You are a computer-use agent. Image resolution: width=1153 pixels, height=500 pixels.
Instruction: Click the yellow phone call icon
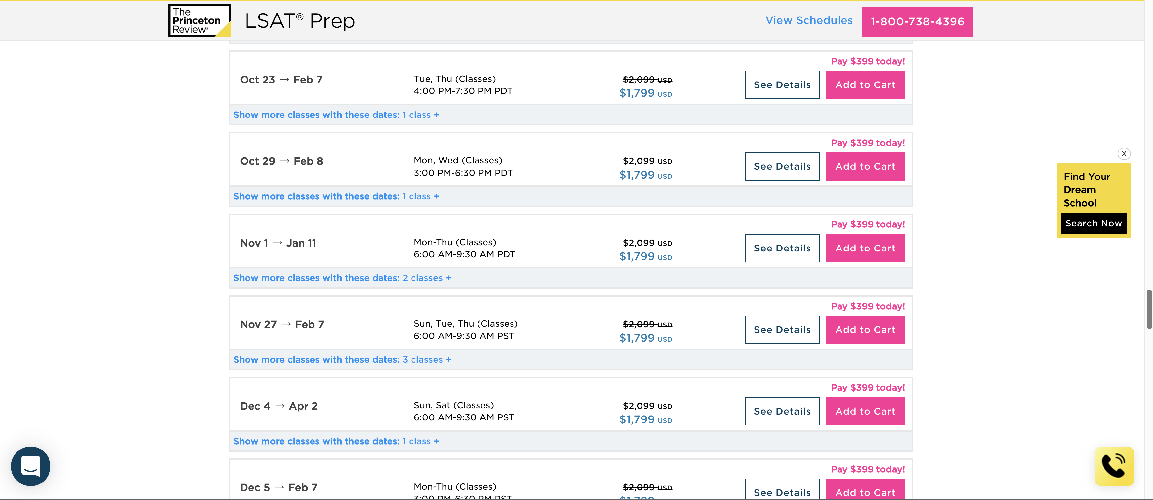[1114, 466]
